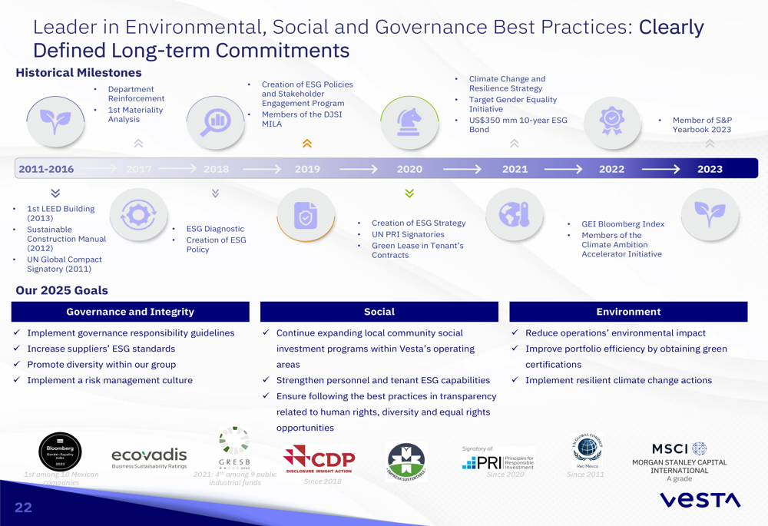The height and width of the screenshot is (526, 768).
Task: Select the gear cycle icon below 2017
Action: click(x=138, y=215)
